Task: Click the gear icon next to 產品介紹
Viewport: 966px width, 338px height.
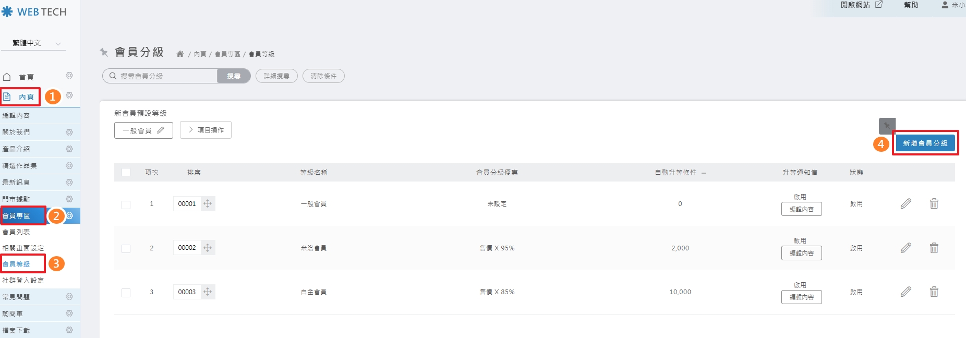Action: point(69,149)
